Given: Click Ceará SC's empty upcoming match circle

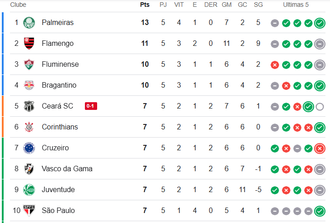Looking at the screenshot, I should click(x=320, y=107).
